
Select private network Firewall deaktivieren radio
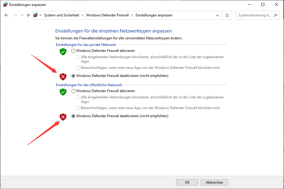(x=73, y=76)
